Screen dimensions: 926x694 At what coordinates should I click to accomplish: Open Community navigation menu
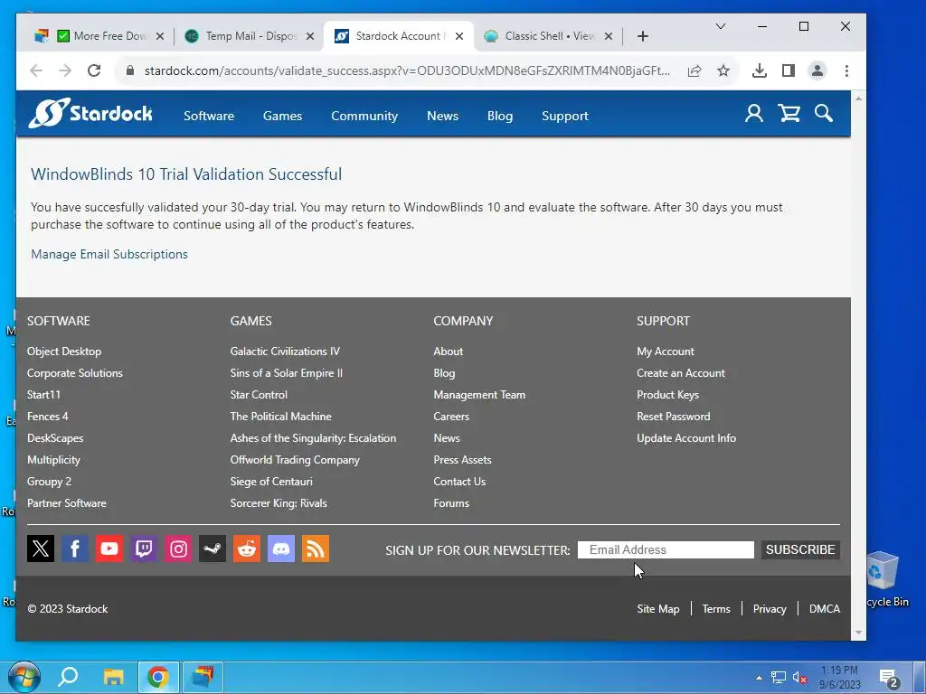[x=364, y=116]
